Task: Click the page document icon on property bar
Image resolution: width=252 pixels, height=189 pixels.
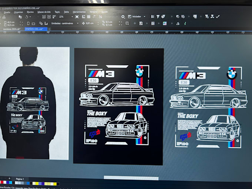Action: 141,23
